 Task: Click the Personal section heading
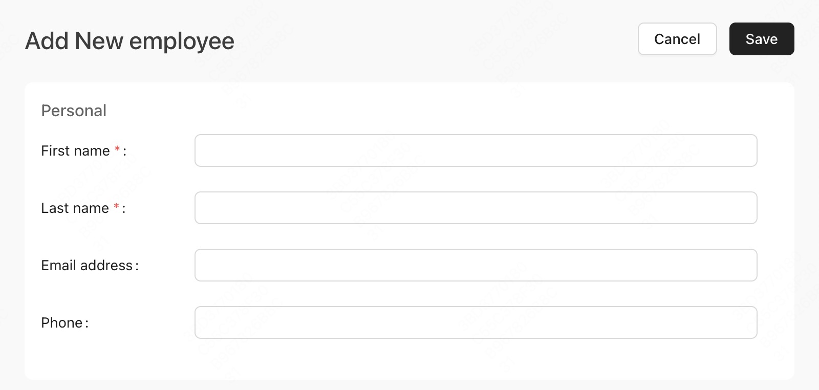74,111
